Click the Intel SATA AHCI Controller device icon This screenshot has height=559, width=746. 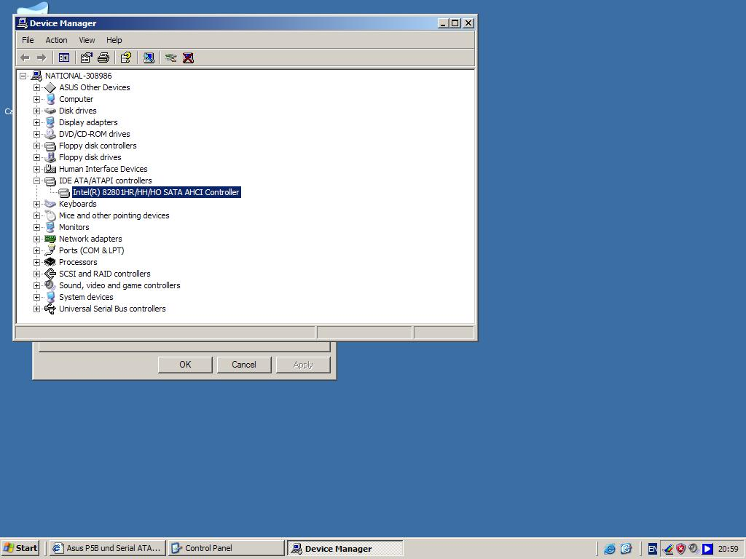coord(64,192)
